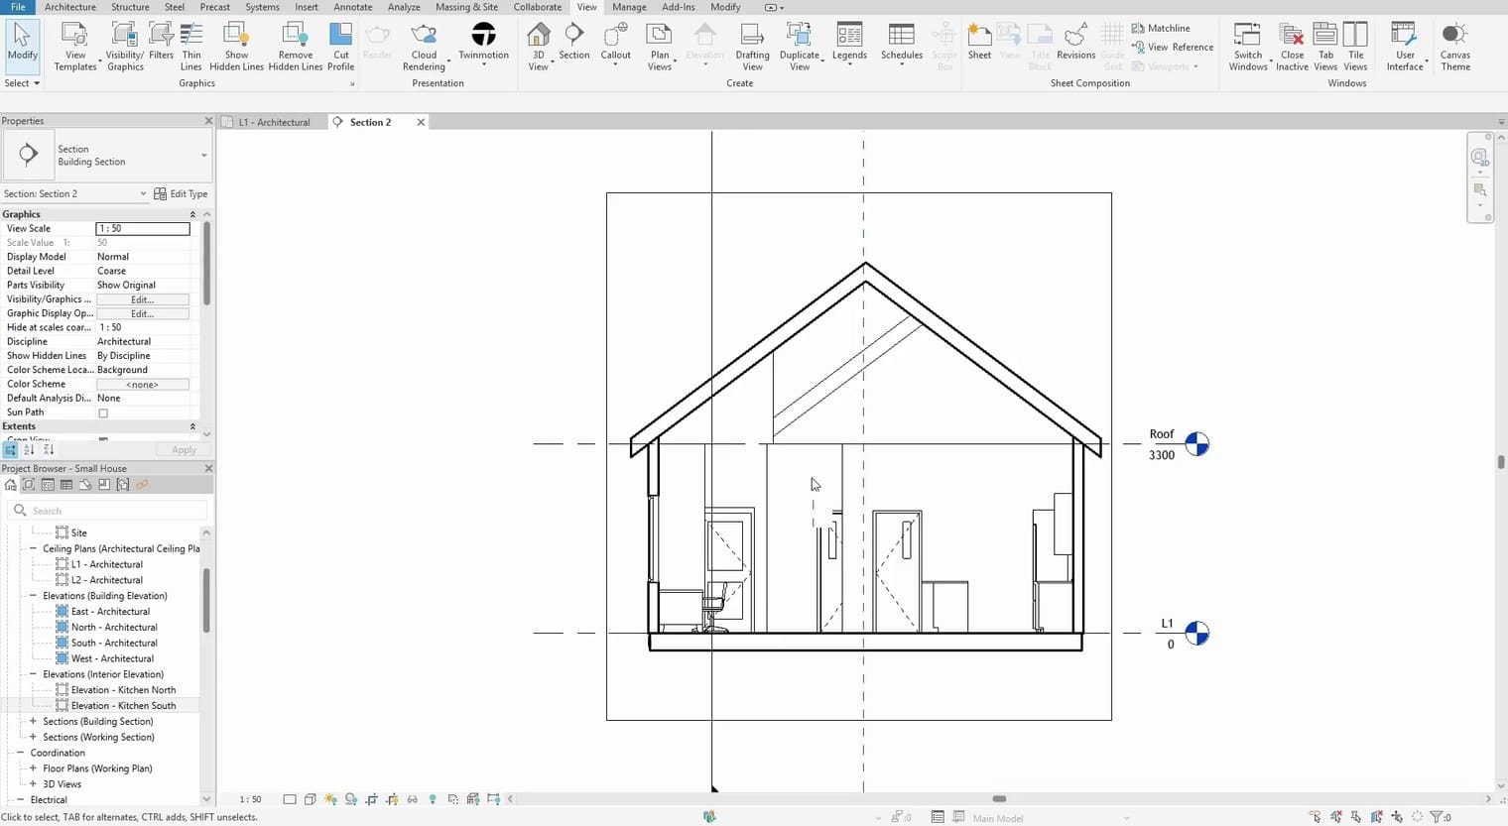Image resolution: width=1508 pixels, height=826 pixels.
Task: Collapse the Extents properties group
Action: [192, 426]
